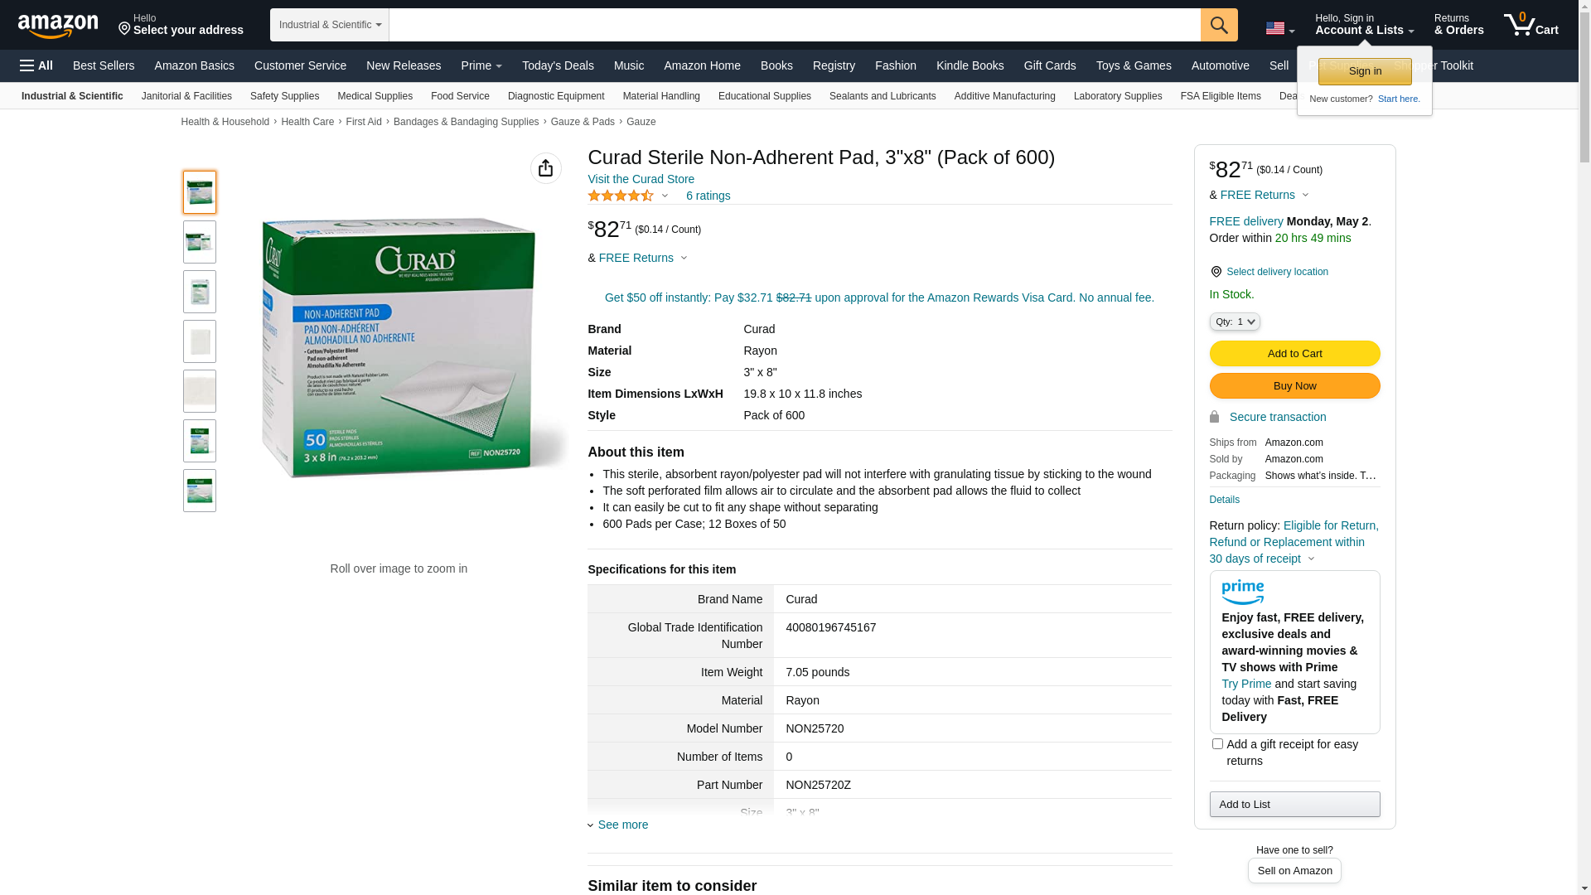The image size is (1591, 895).
Task: Click the Amazon logo
Action: pyautogui.click(x=58, y=26)
